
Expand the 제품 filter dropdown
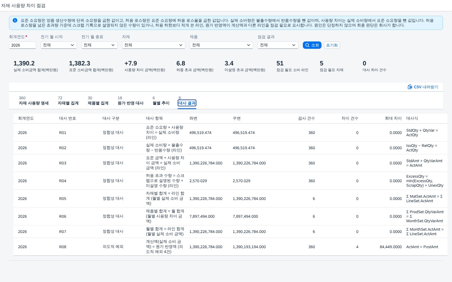tap(221, 45)
